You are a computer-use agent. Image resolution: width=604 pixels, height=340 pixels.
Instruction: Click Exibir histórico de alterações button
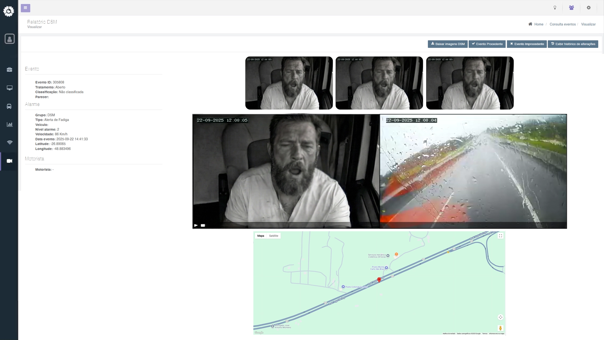[x=573, y=44]
